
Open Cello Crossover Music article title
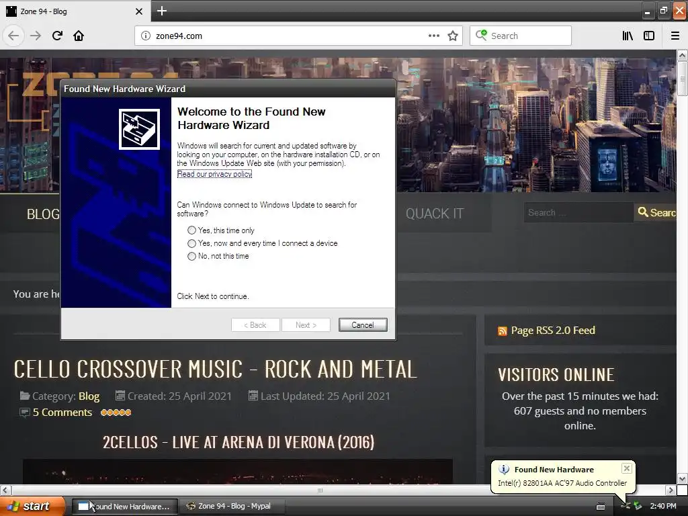tap(215, 370)
